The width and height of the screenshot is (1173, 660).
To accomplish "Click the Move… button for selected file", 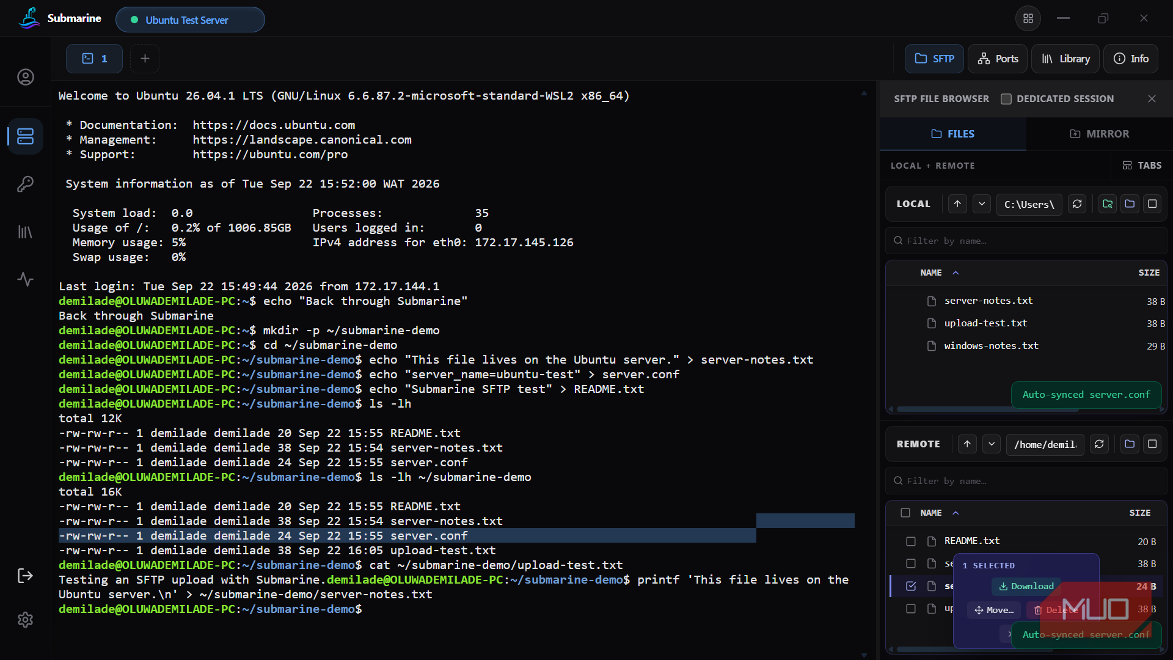I will pos(994,610).
